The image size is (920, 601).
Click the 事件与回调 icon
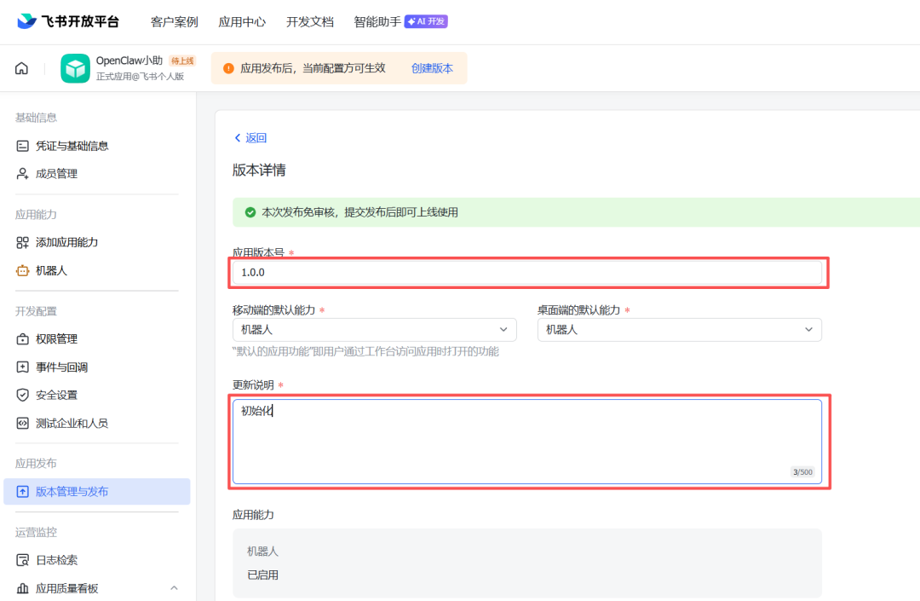pyautogui.click(x=22, y=367)
